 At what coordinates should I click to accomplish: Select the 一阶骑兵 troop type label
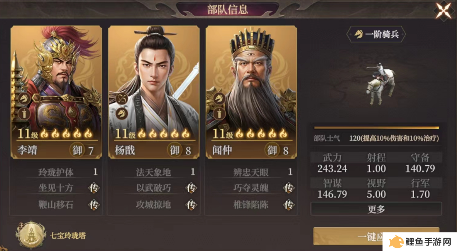[376, 35]
